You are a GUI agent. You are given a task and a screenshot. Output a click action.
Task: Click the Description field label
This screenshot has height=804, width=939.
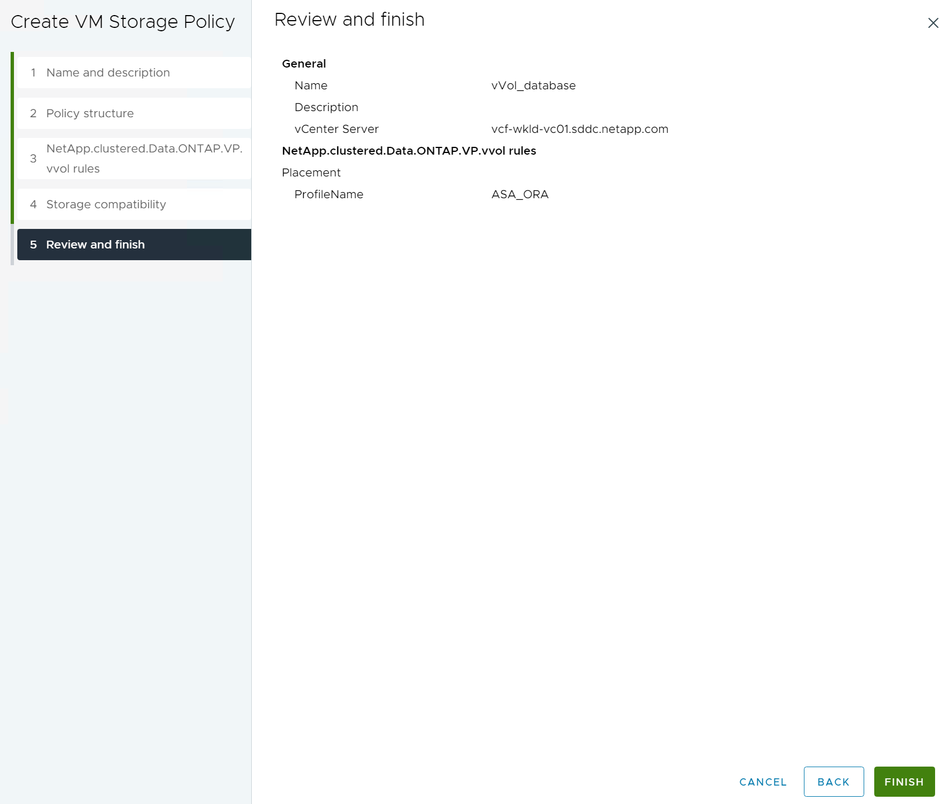point(326,107)
